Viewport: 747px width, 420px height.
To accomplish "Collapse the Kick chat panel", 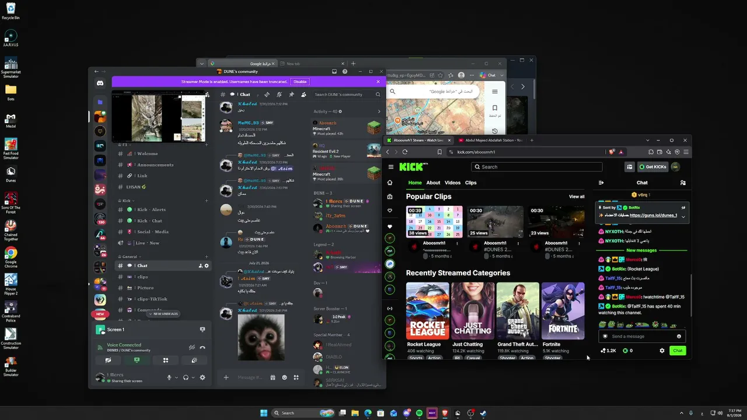I will (601, 183).
